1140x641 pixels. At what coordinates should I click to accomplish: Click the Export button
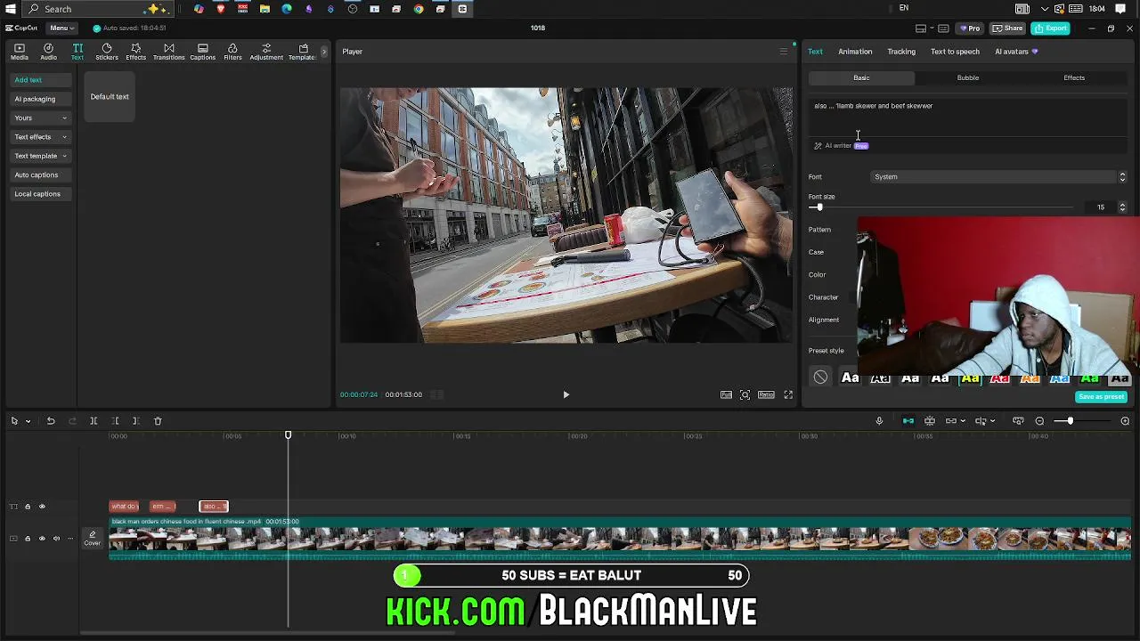1050,28
